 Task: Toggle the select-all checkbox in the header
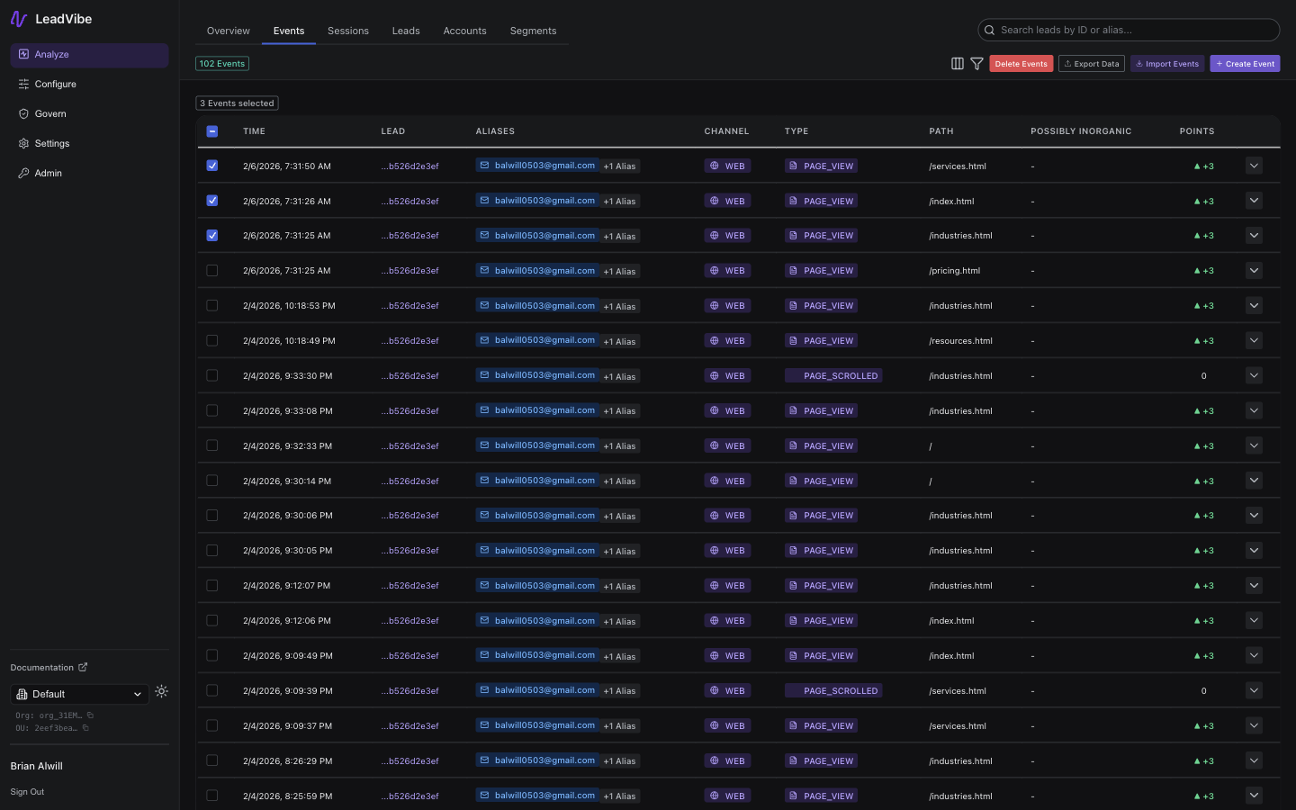[x=212, y=131]
